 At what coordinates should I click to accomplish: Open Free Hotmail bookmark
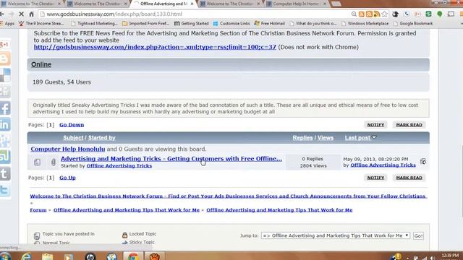tap(270, 23)
